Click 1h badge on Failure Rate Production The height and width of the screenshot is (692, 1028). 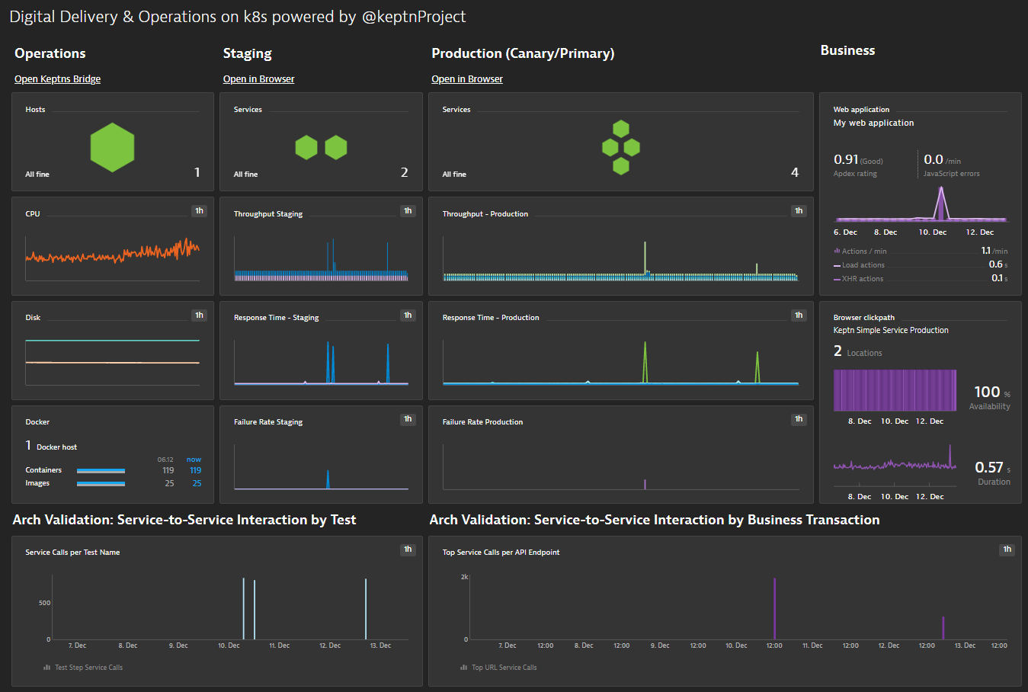(x=799, y=419)
